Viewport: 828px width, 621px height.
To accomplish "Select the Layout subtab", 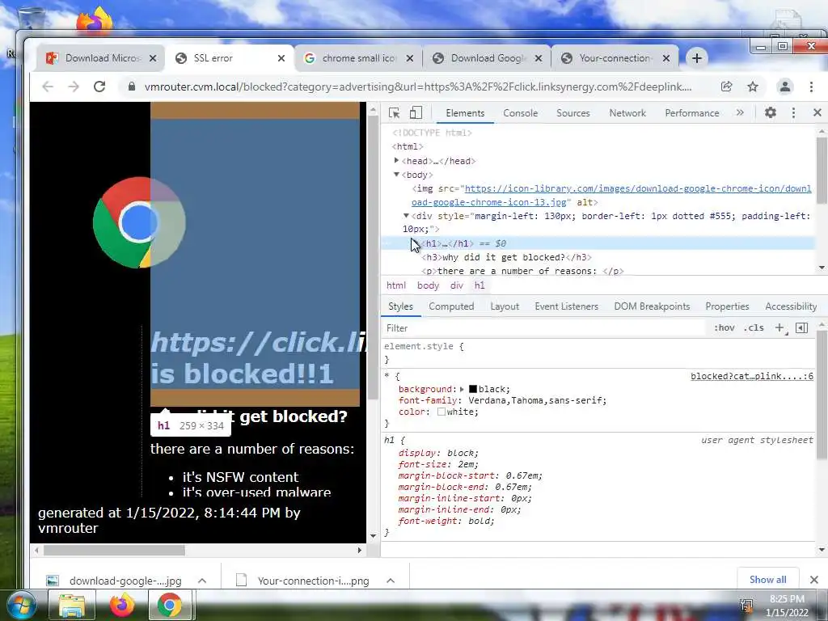I will (505, 306).
